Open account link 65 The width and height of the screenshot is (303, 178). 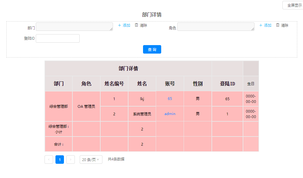tap(170, 99)
